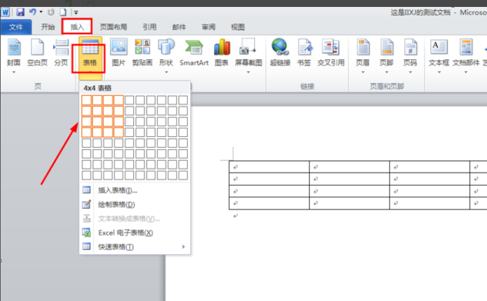
Task: Switch to the View (视图) tab
Action: (237, 27)
